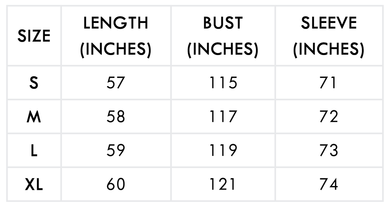This screenshot has height=209, width=389.
Task: Select sleeve value 72 in M row
Action: tap(329, 116)
